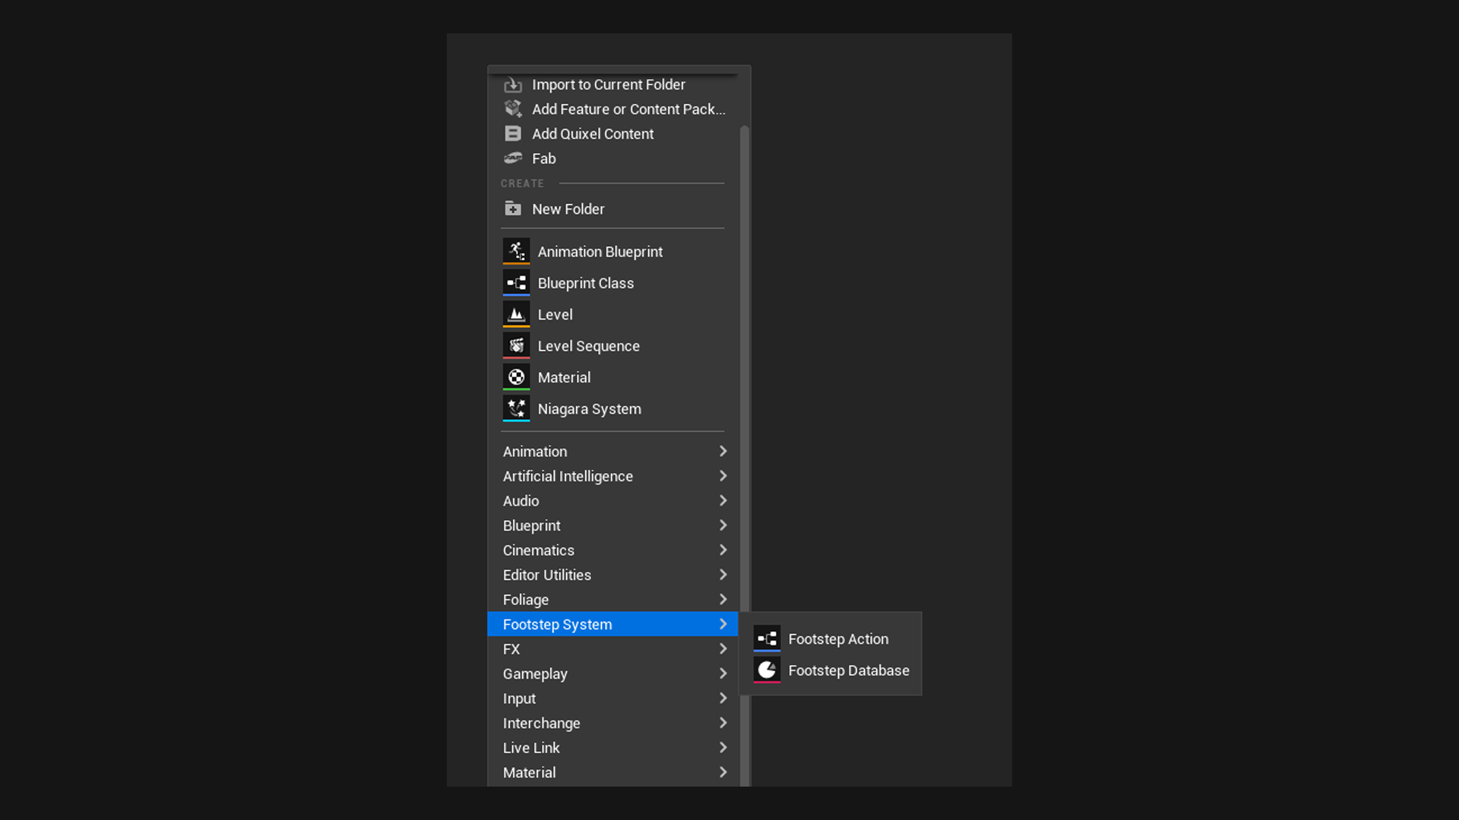The width and height of the screenshot is (1459, 820).
Task: Create a Material from the basic assets list
Action: tap(612, 377)
